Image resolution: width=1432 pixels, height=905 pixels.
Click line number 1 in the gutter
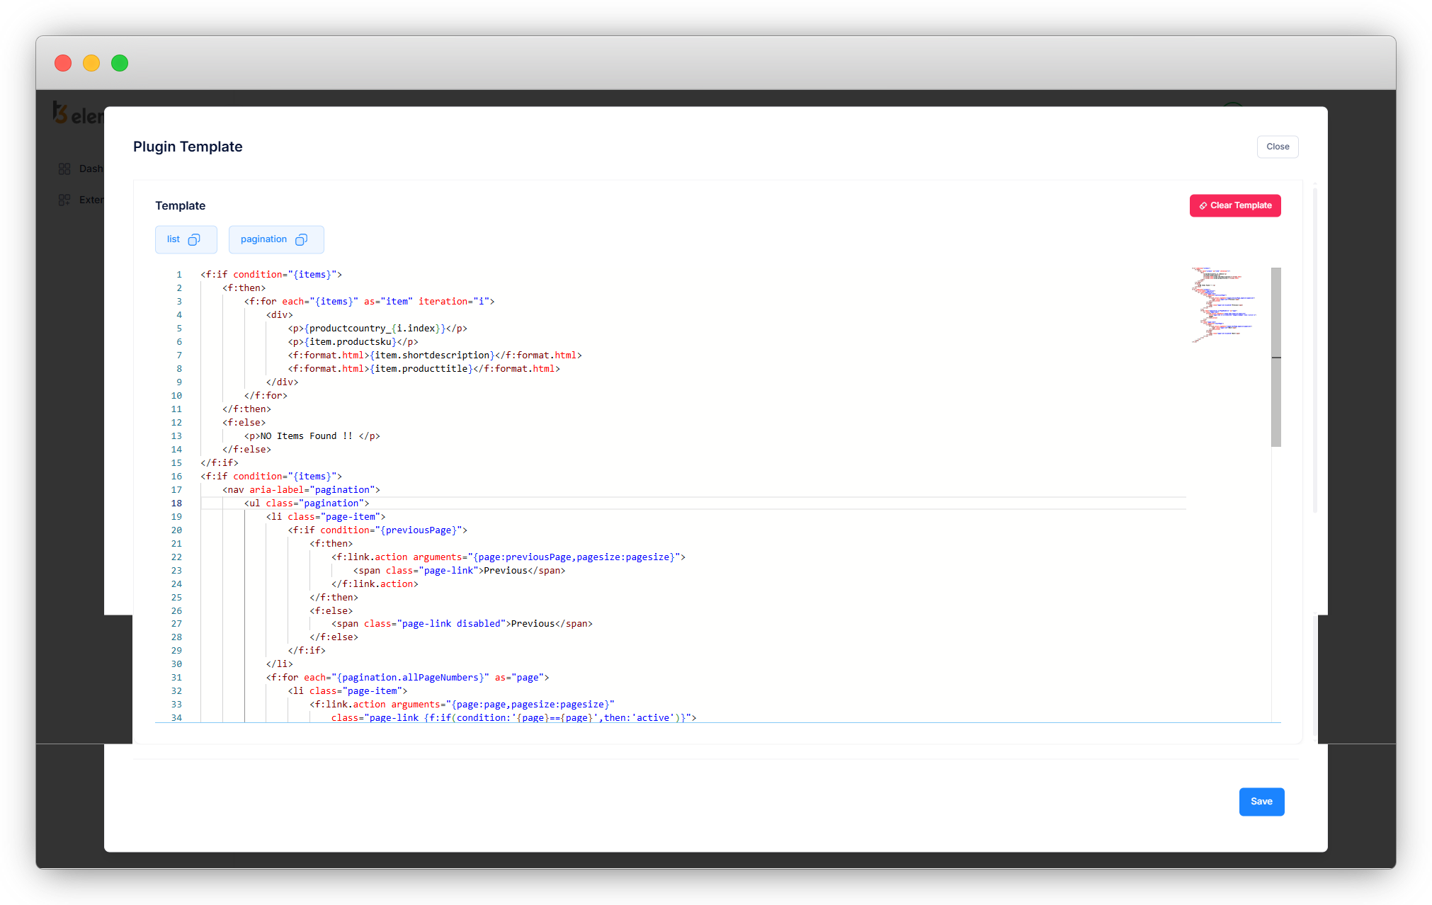179,275
